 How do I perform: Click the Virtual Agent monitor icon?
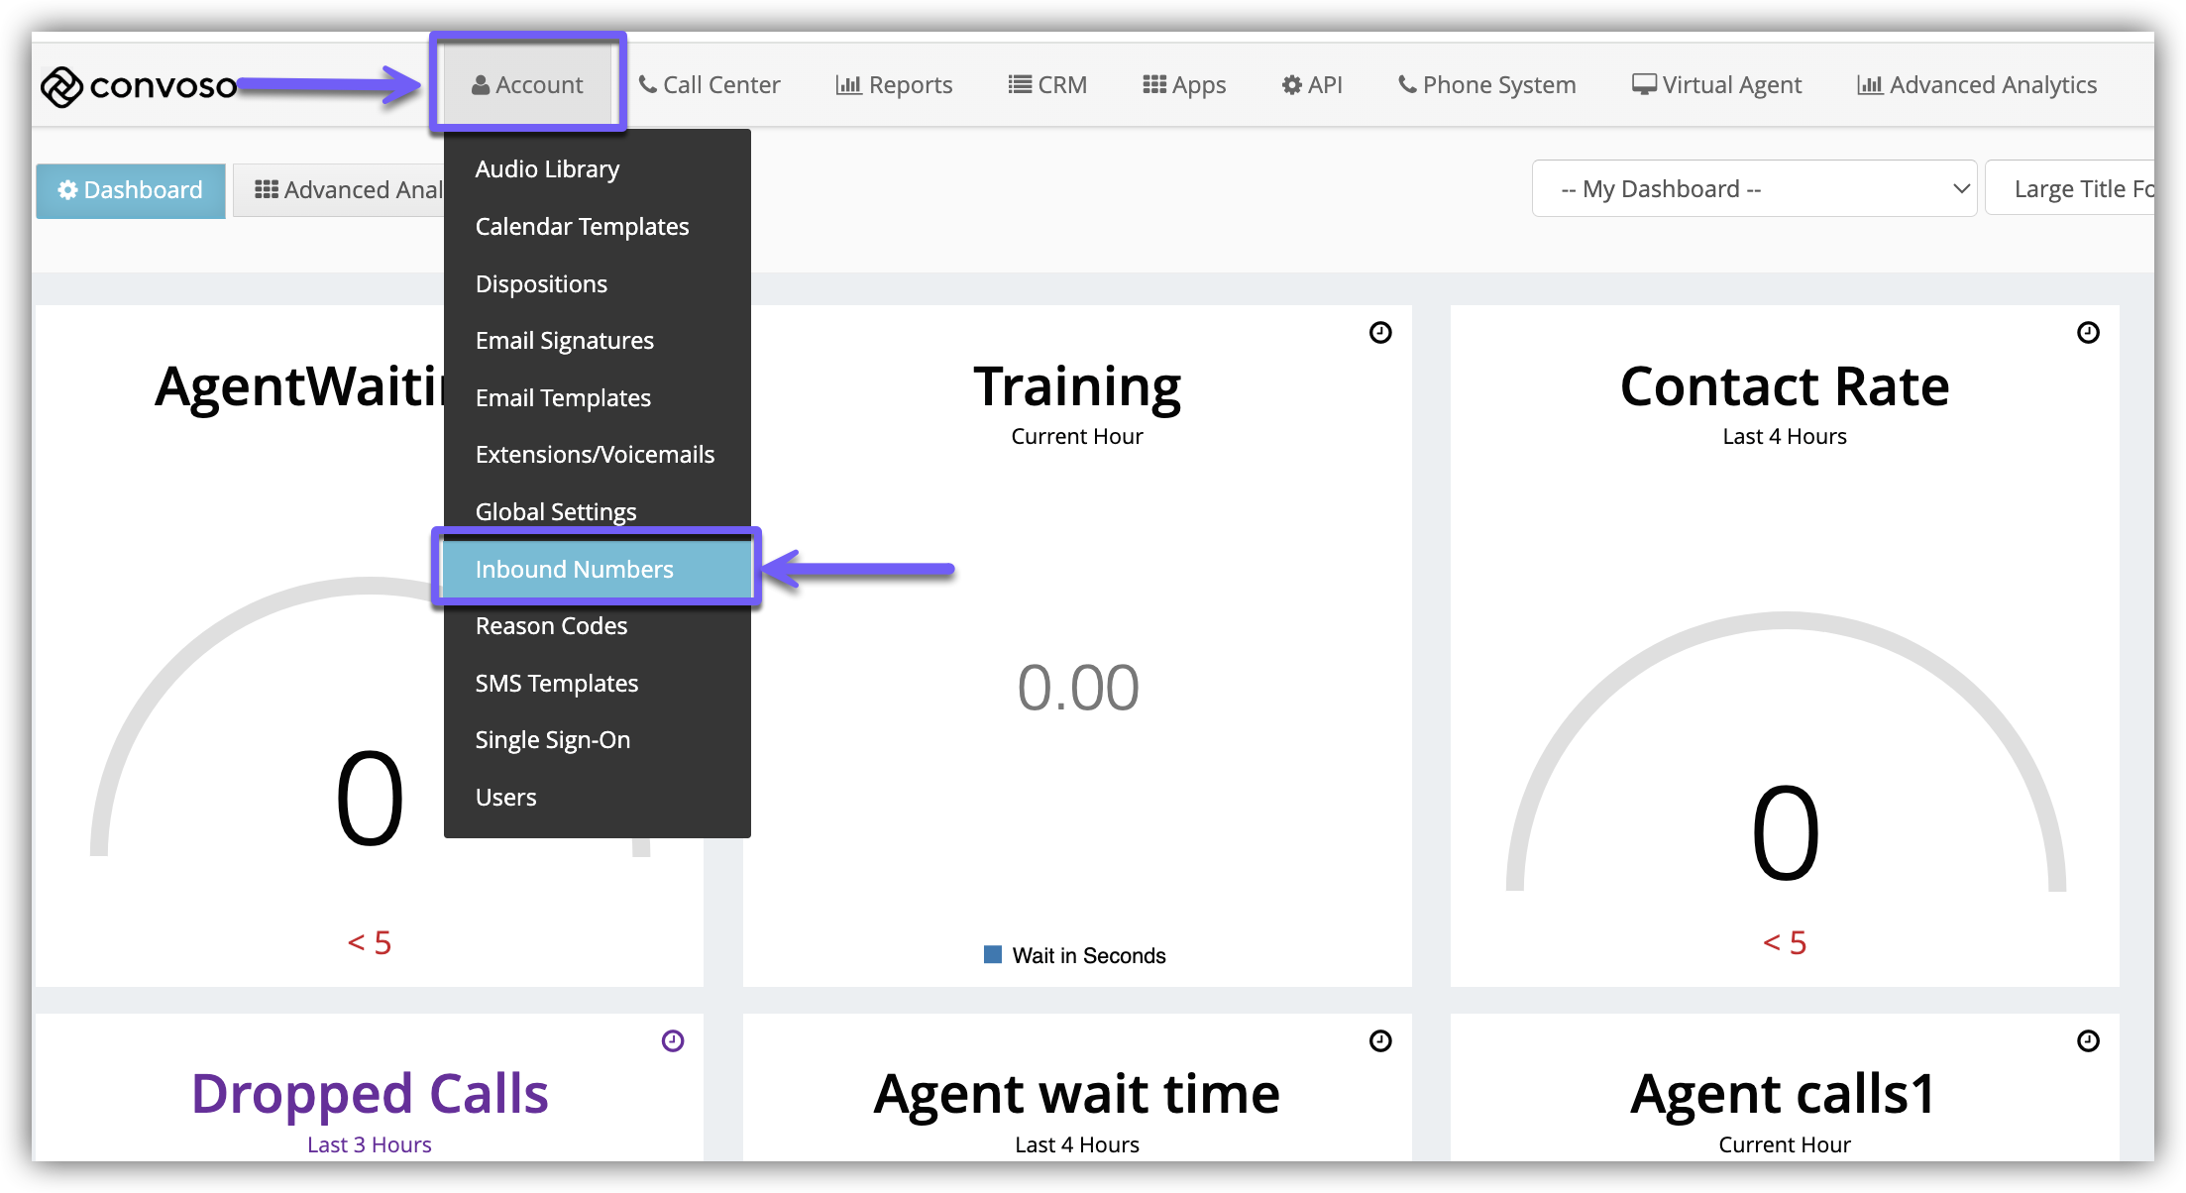click(x=1643, y=85)
